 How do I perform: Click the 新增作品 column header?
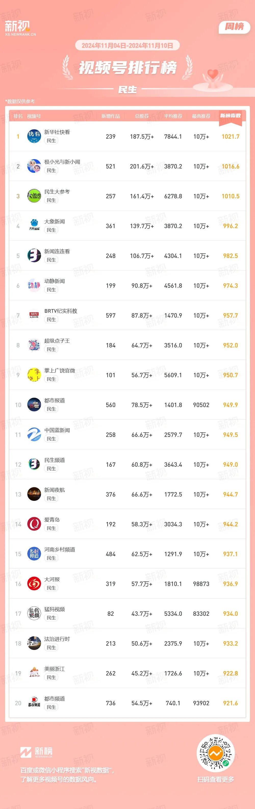click(x=110, y=116)
